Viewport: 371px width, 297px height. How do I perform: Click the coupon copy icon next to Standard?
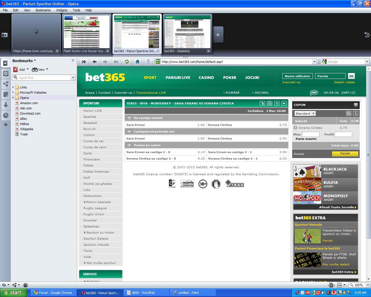click(x=349, y=113)
